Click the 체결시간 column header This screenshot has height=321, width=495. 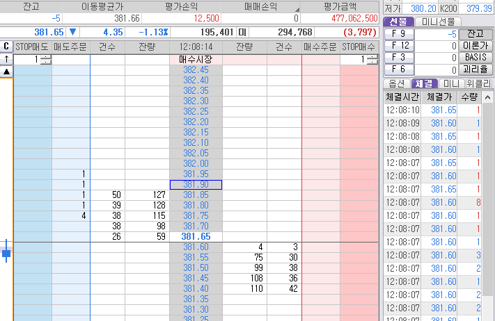point(402,97)
